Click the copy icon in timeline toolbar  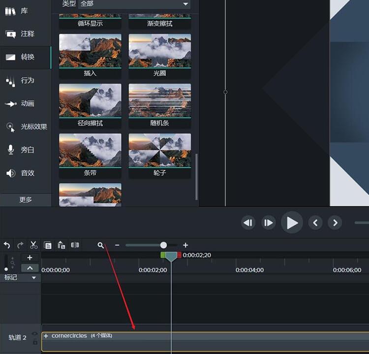[x=48, y=245]
